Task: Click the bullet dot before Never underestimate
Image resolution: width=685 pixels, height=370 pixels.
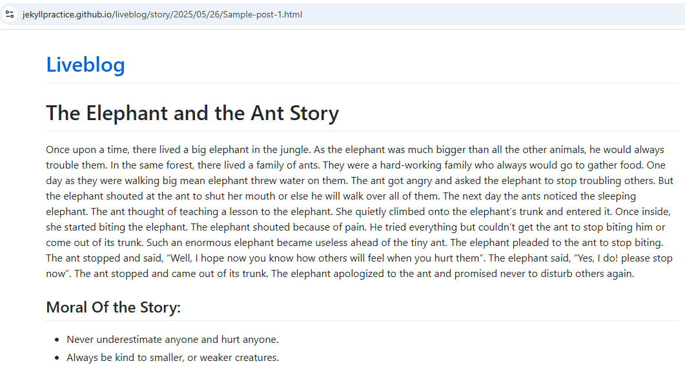Action: (57, 340)
